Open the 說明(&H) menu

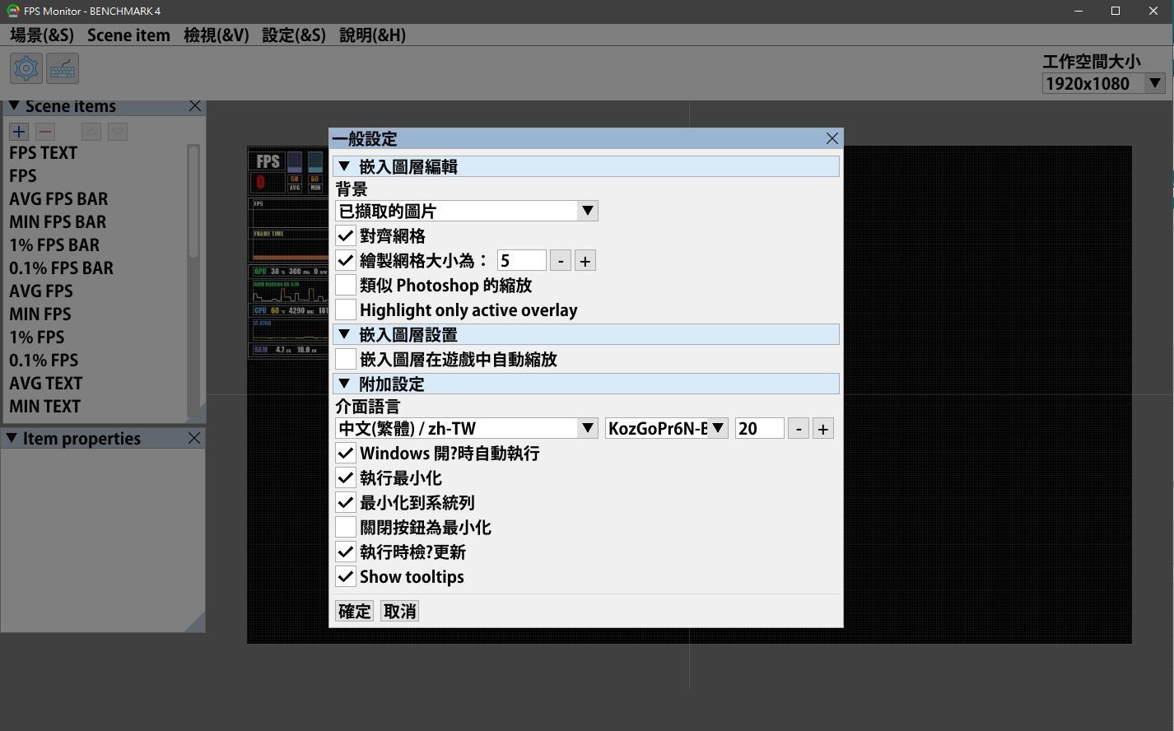click(373, 35)
